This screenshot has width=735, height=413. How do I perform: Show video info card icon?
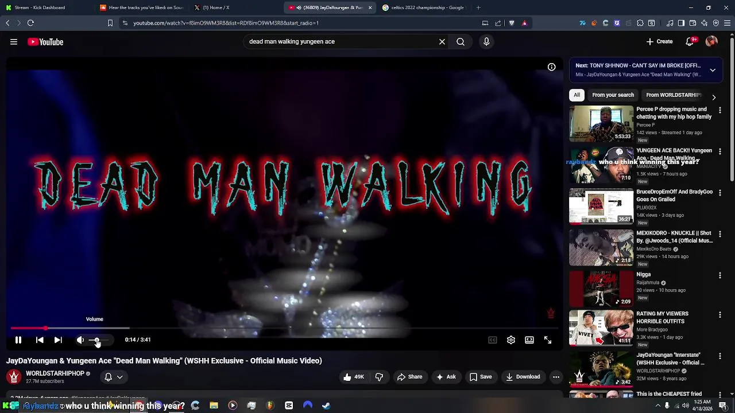coord(551,67)
